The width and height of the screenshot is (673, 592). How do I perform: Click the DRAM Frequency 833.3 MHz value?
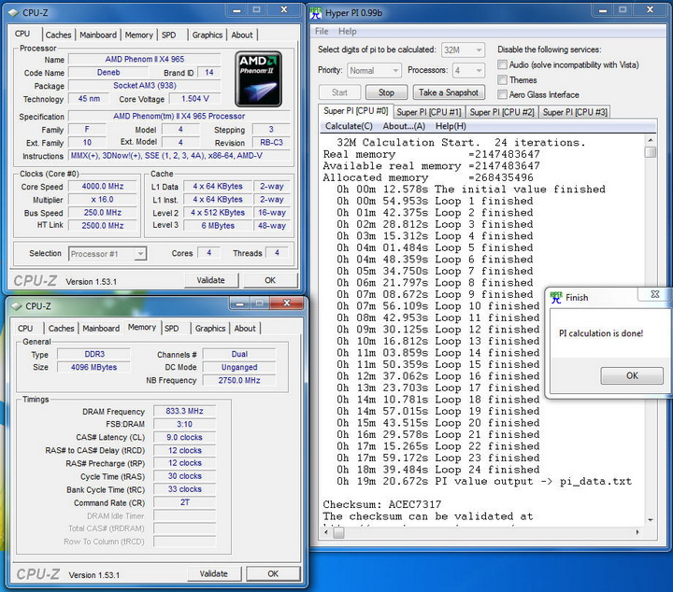pyautogui.click(x=184, y=411)
